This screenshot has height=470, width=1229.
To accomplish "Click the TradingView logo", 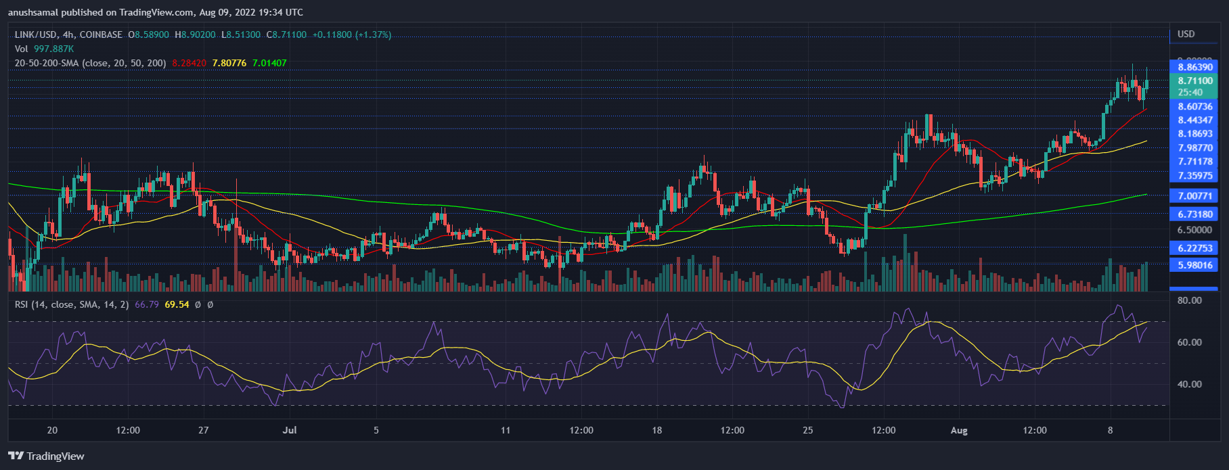I will [46, 456].
